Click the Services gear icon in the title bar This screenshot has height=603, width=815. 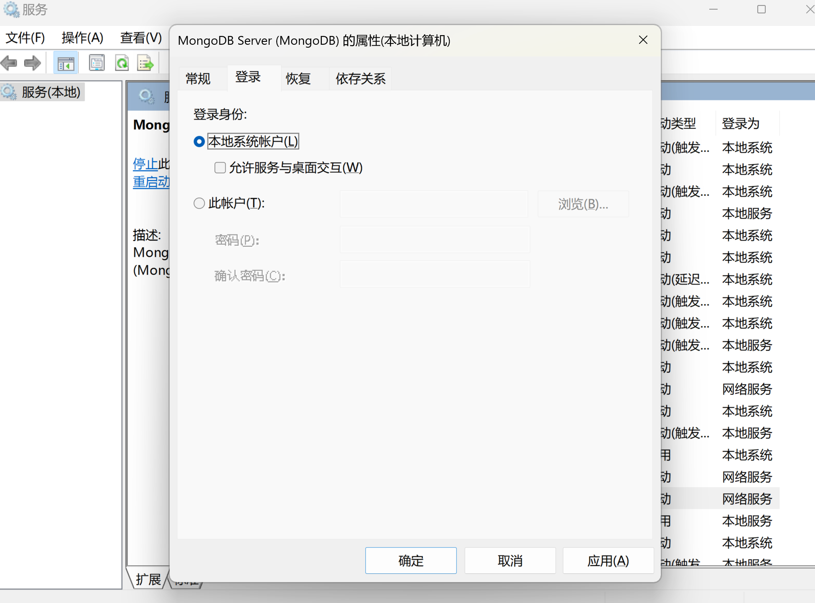pyautogui.click(x=11, y=9)
